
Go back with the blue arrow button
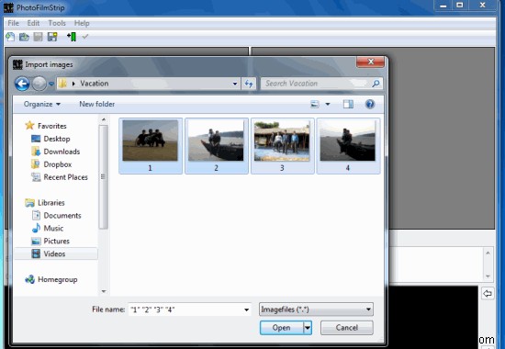pos(22,84)
